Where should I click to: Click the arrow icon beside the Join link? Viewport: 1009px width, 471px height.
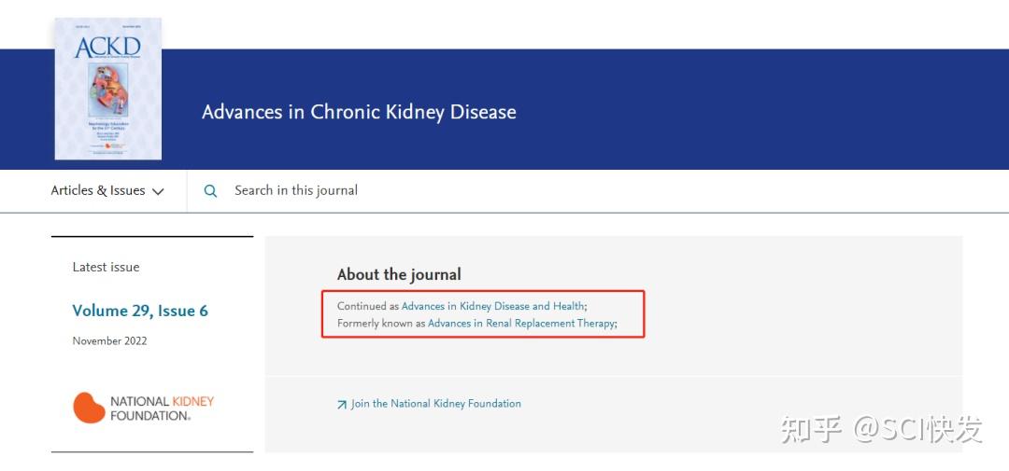(342, 405)
